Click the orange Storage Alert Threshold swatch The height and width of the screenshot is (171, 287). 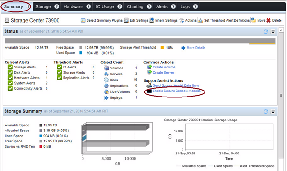coord(162,48)
